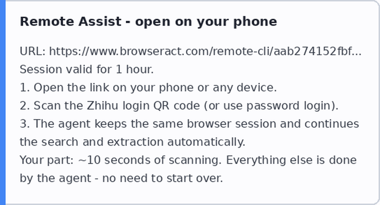The width and height of the screenshot is (380, 205).
Task: Open the browseract.com remote-cli URL
Action: tap(205, 51)
